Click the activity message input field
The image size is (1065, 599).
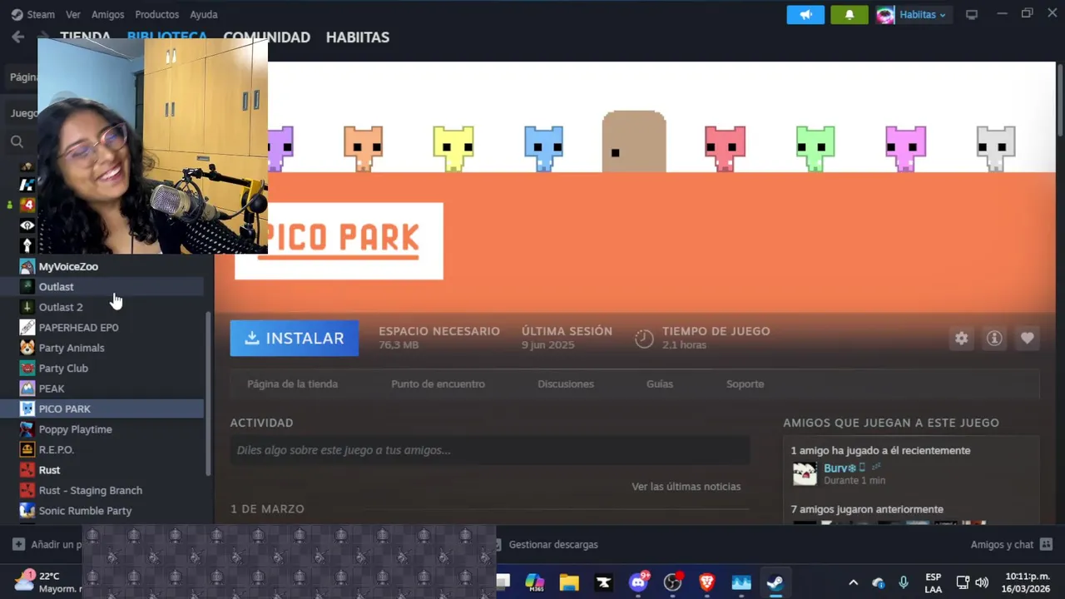(490, 450)
